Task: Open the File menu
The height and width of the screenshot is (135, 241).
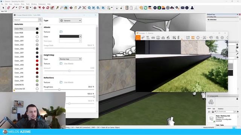Action: 2,4
